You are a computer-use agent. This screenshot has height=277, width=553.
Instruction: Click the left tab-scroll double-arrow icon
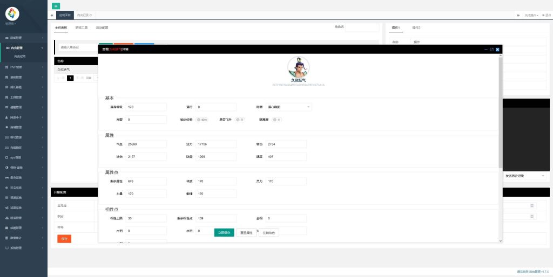tap(52, 15)
